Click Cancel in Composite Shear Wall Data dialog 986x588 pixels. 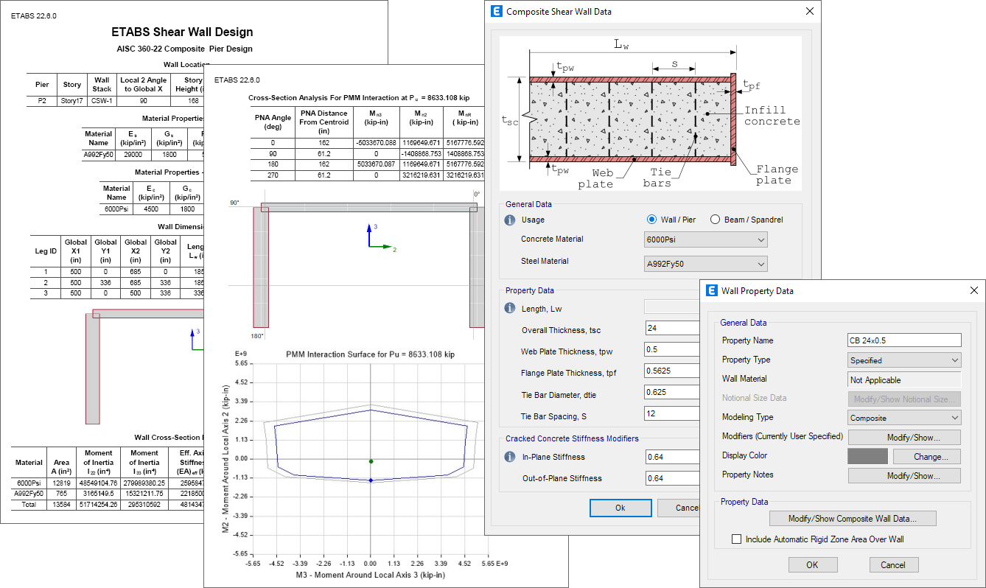(x=678, y=508)
